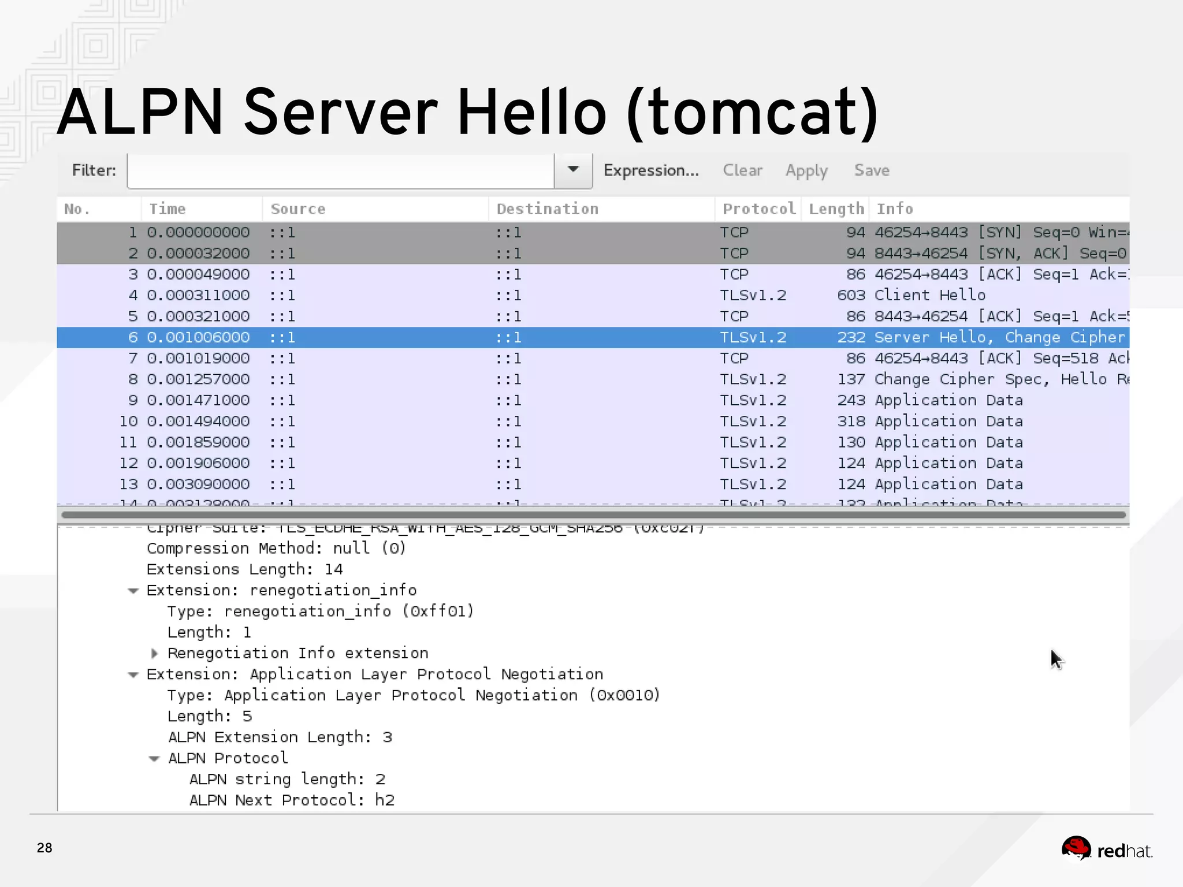
Task: Select packet 6 Server Hello row
Action: (593, 337)
